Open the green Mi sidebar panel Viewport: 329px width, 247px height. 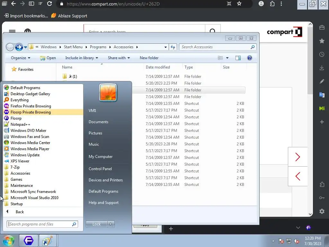(x=322, y=108)
